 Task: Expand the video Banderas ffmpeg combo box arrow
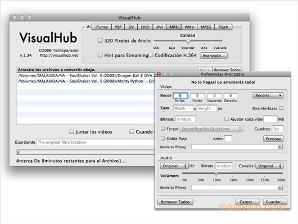pos(280,147)
